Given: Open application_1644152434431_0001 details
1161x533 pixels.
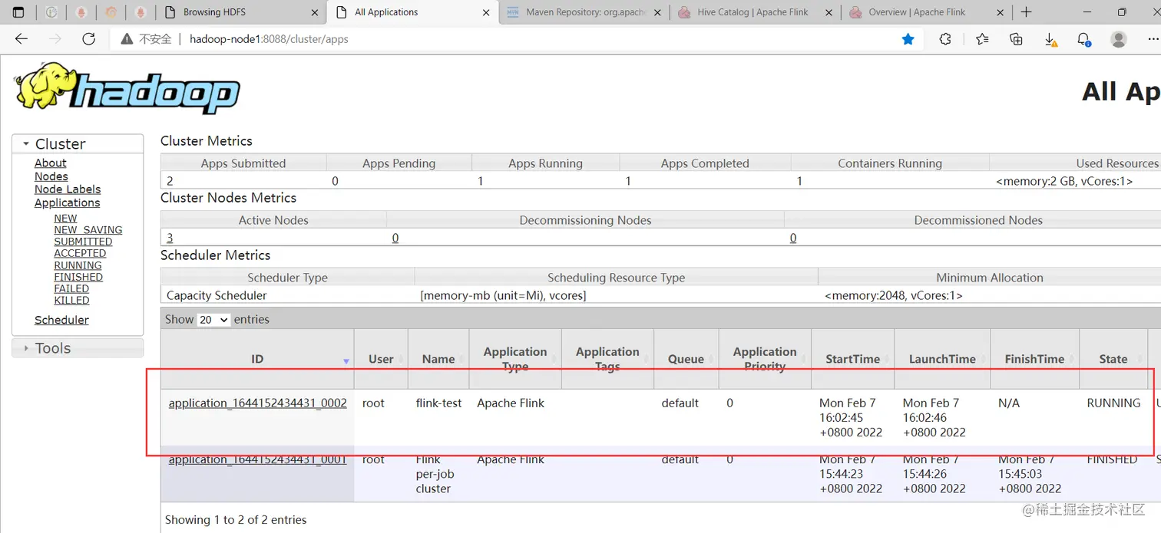Looking at the screenshot, I should [257, 459].
